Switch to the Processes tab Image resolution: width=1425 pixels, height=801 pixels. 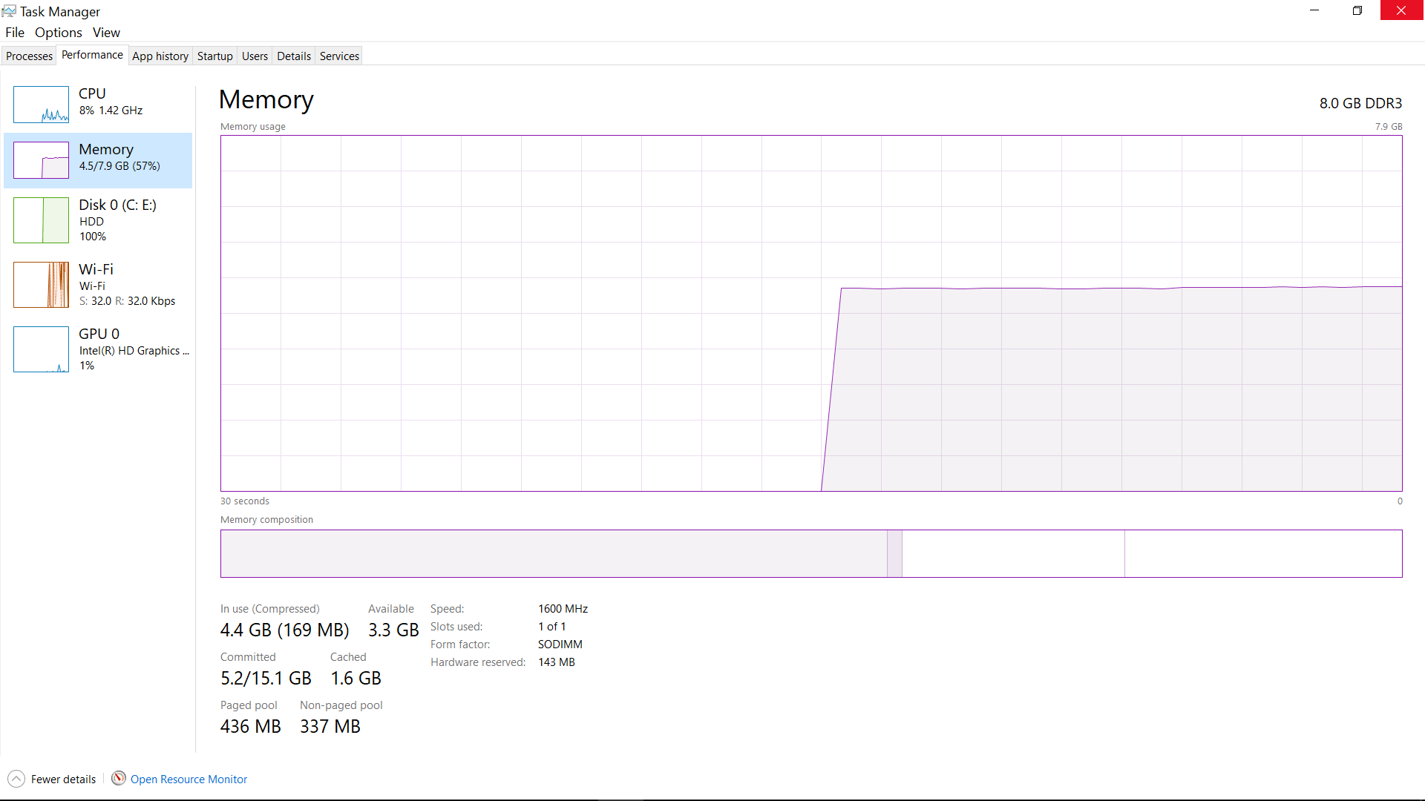pyautogui.click(x=29, y=56)
